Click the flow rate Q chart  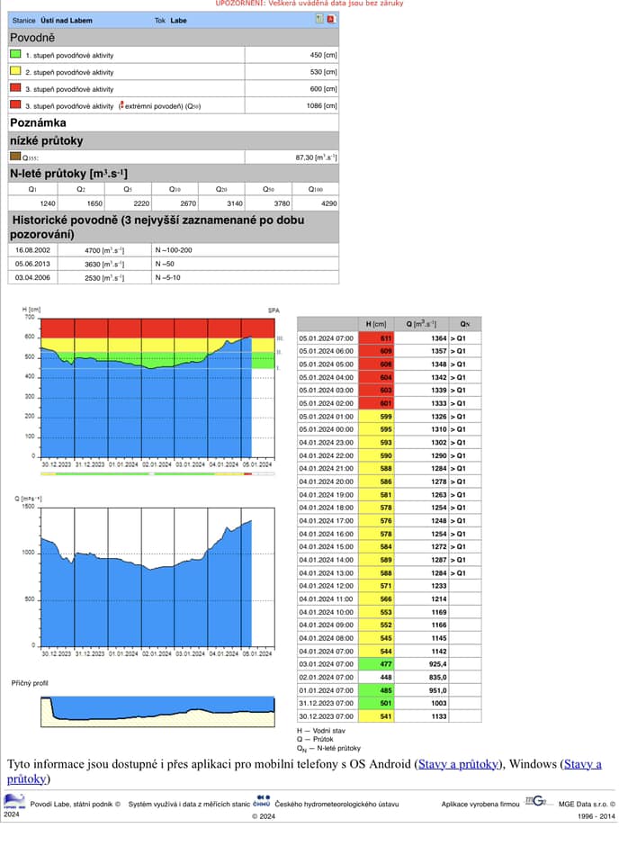coord(148,576)
